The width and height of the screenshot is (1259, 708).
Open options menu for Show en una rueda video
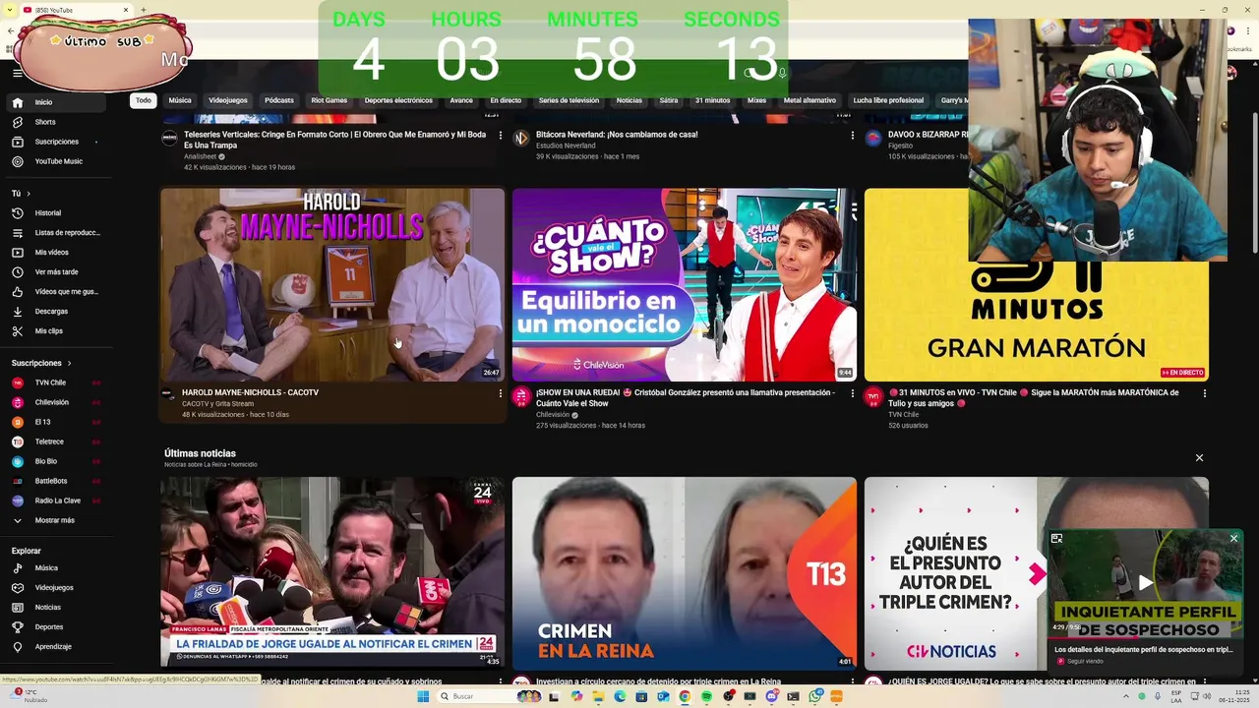click(x=853, y=393)
